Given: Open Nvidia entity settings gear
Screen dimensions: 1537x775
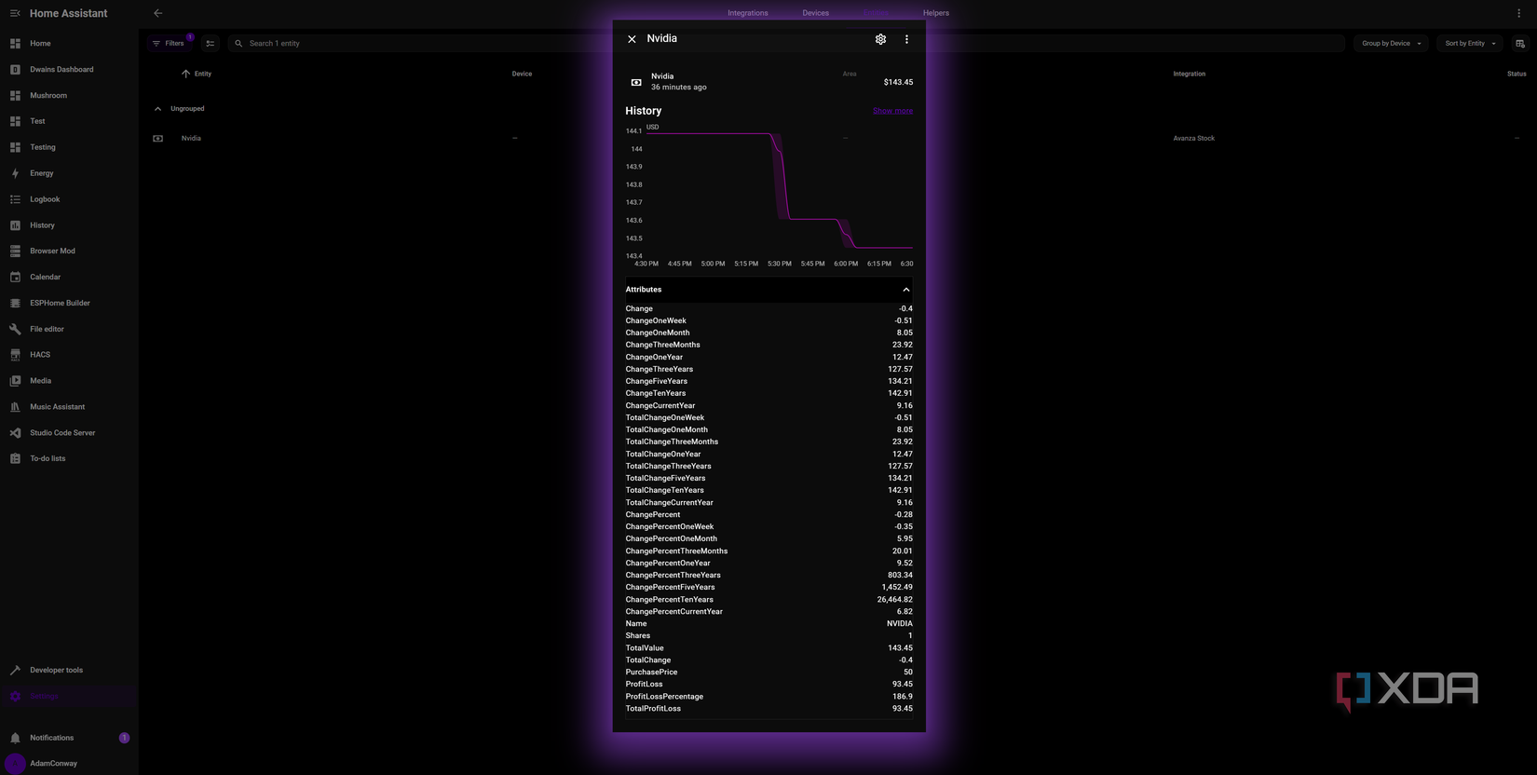Looking at the screenshot, I should tap(880, 39).
